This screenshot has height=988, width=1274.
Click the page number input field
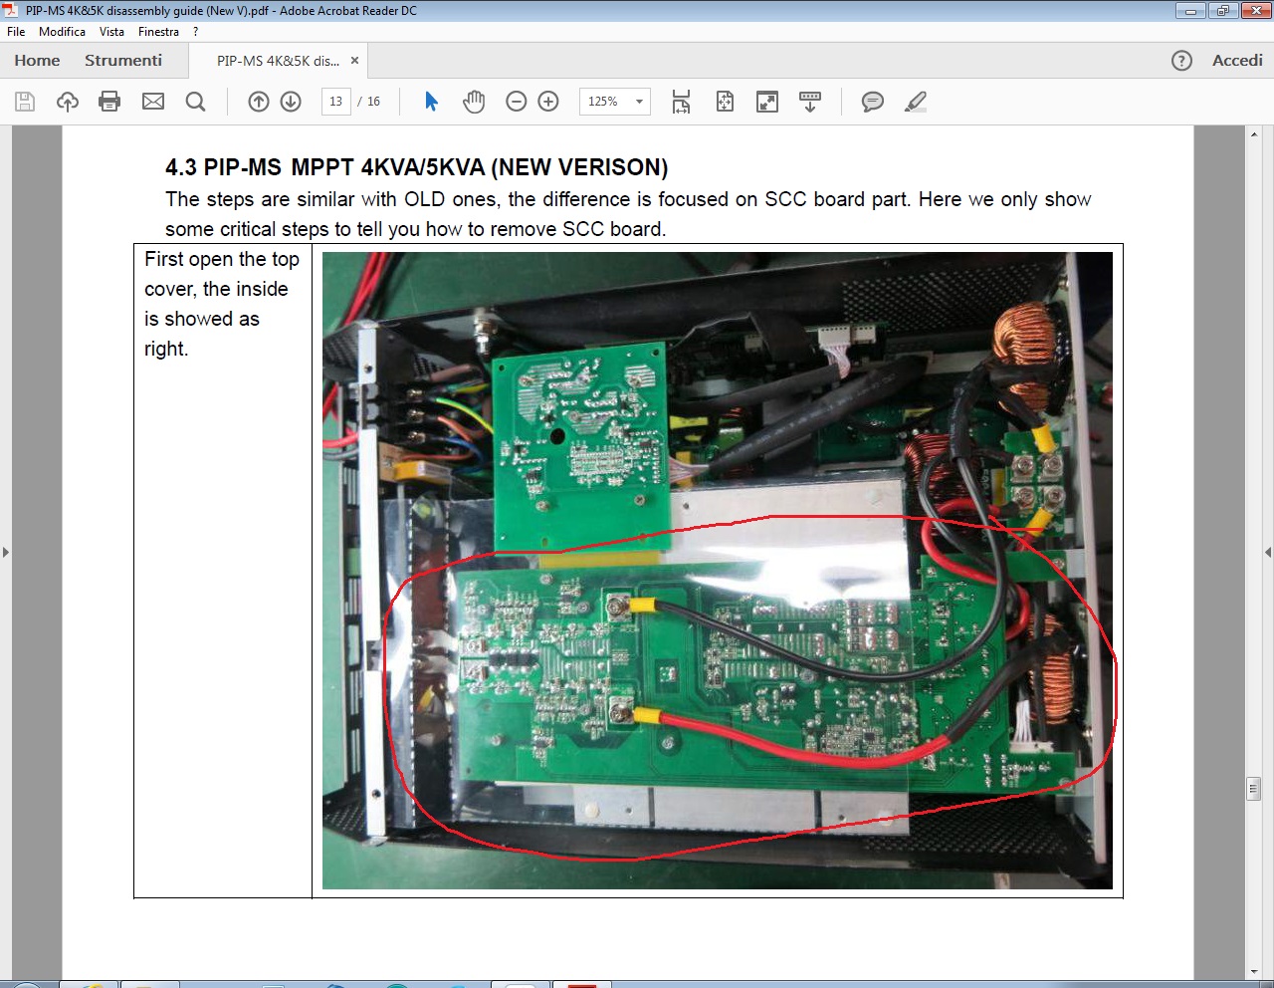tap(336, 102)
